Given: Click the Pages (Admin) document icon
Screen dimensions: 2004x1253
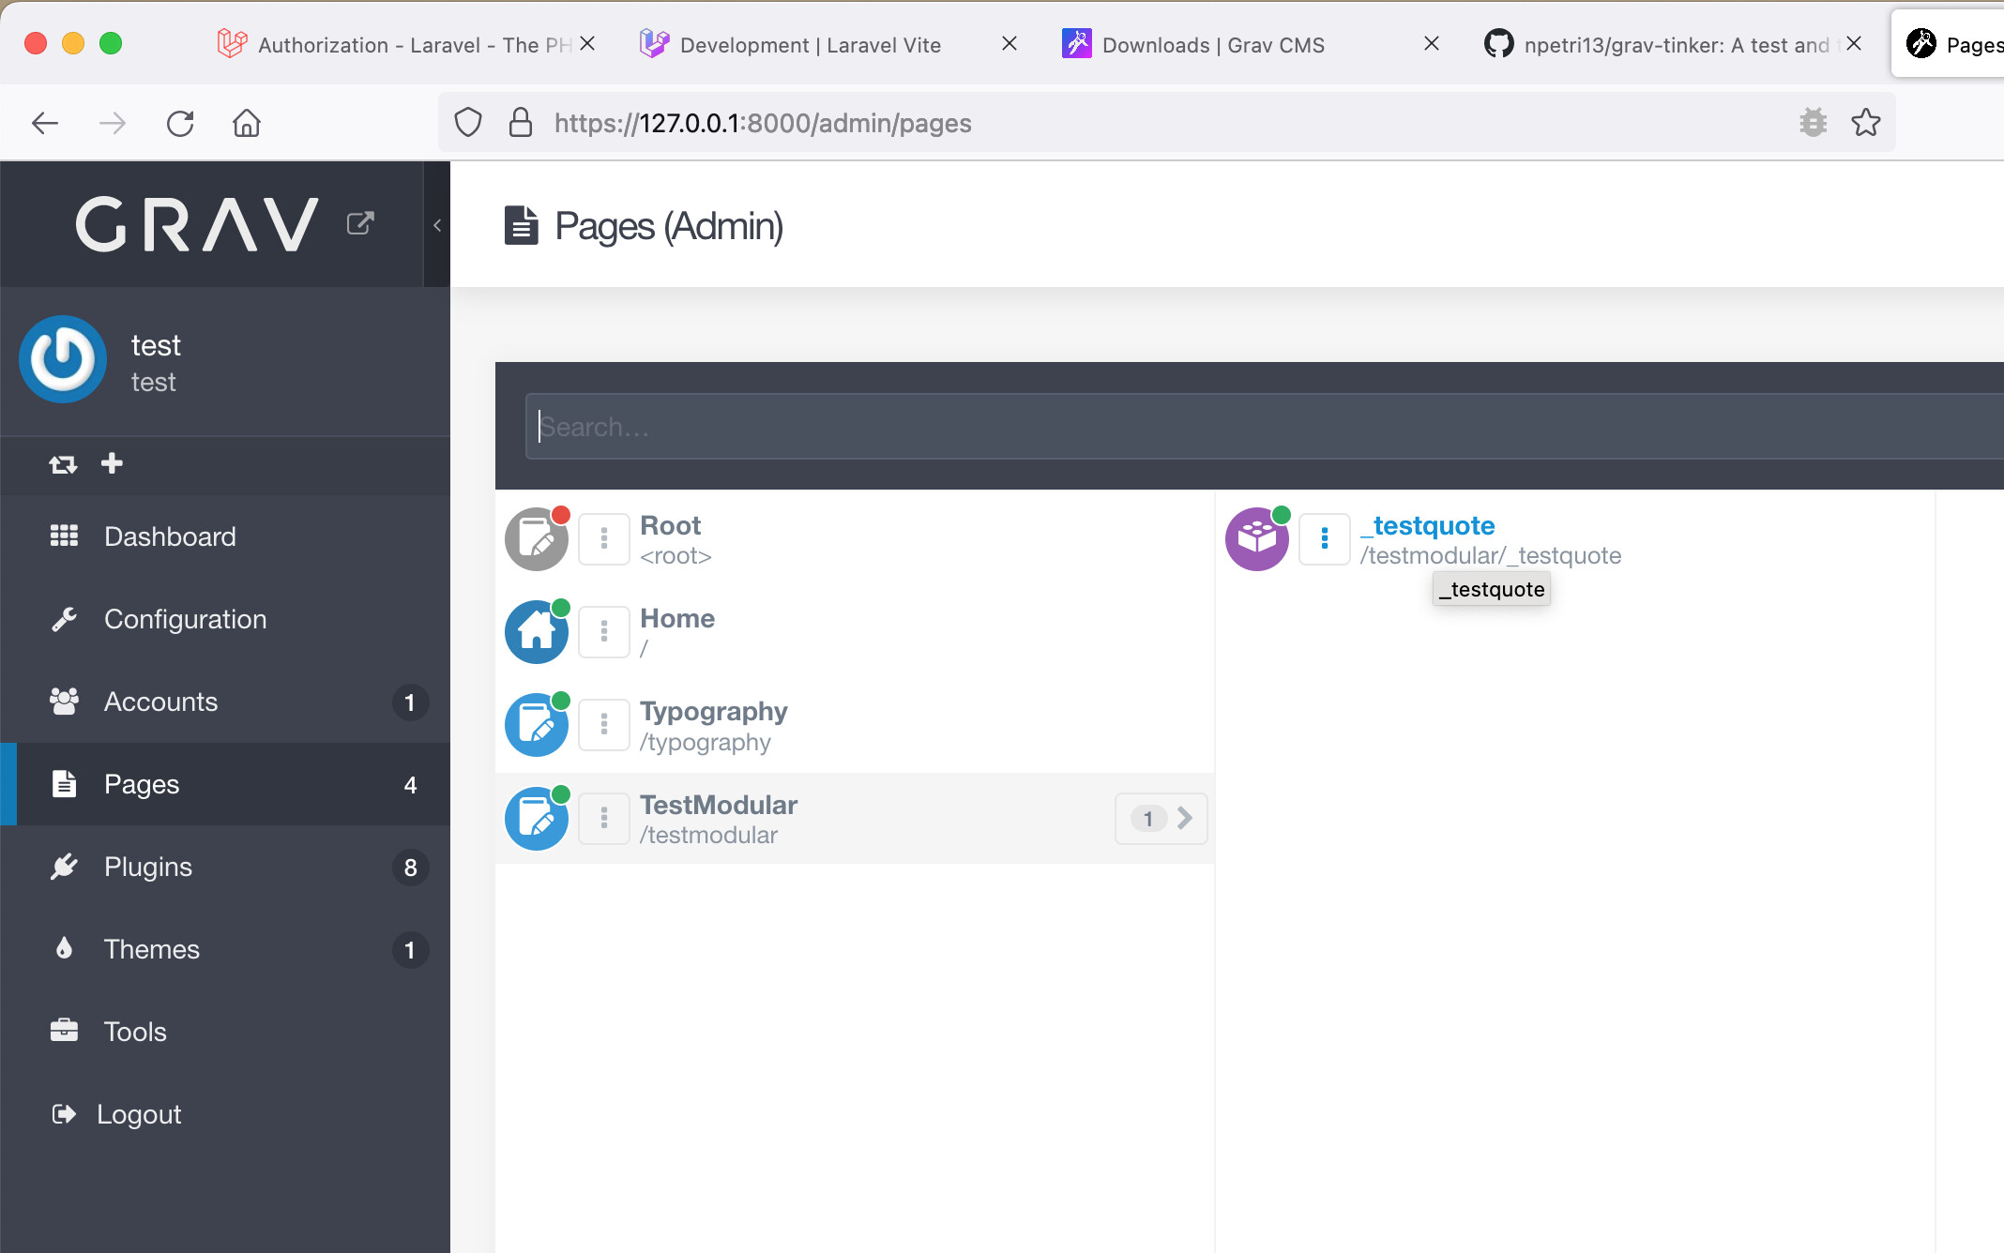Looking at the screenshot, I should [521, 225].
